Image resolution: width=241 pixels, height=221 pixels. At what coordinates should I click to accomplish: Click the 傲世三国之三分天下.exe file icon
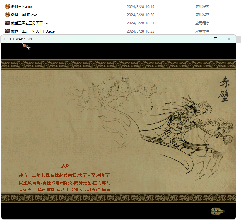[x=8, y=23]
